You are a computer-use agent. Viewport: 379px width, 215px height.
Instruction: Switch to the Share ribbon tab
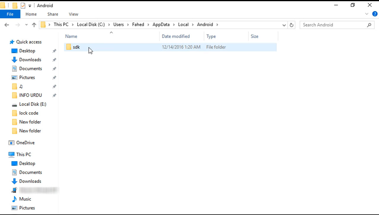point(53,14)
